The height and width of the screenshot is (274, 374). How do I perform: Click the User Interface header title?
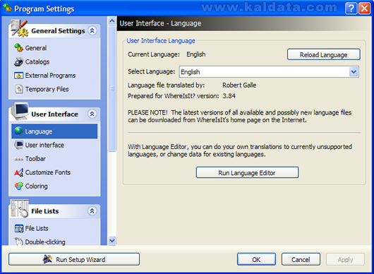(x=54, y=114)
